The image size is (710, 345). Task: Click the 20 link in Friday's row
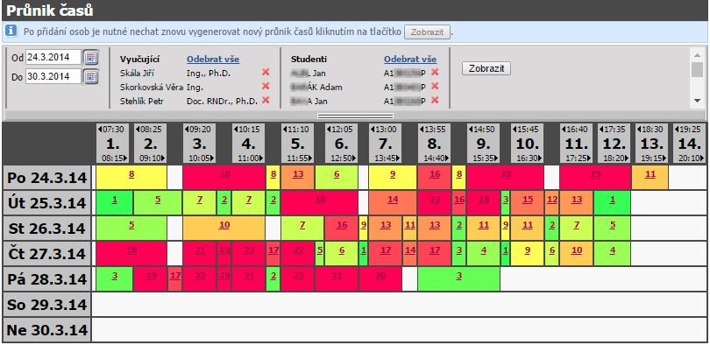pos(380,275)
